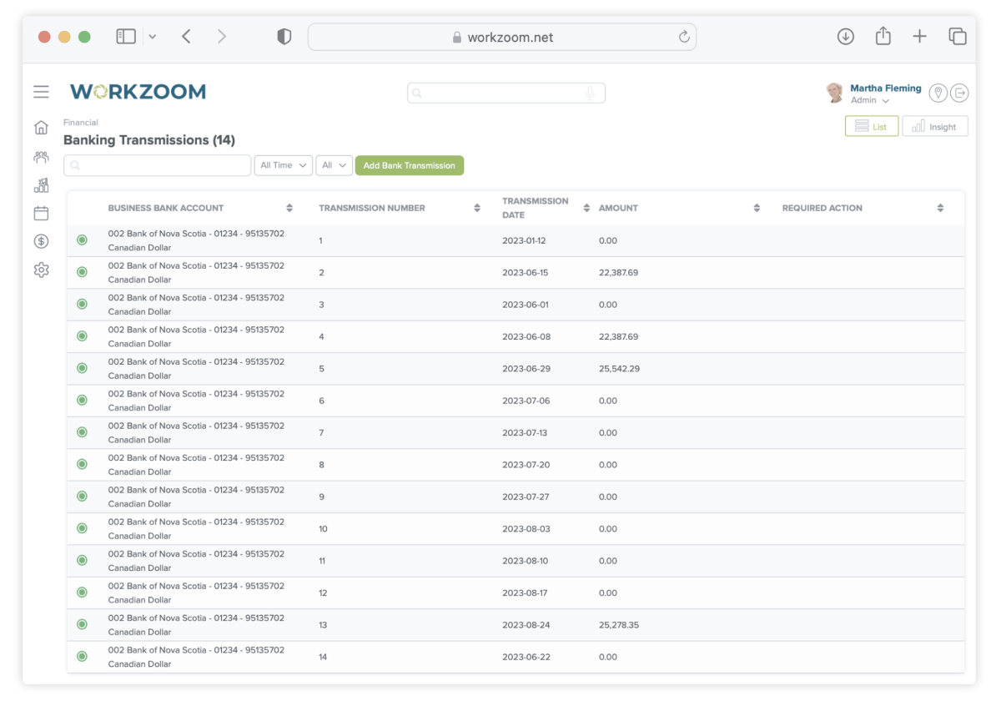Click the green status indicator on transmission 5
This screenshot has height=701, width=1001.
tap(82, 368)
